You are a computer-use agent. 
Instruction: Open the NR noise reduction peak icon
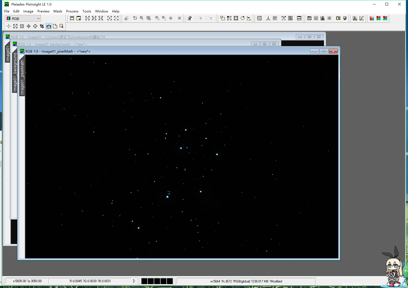coord(284,18)
